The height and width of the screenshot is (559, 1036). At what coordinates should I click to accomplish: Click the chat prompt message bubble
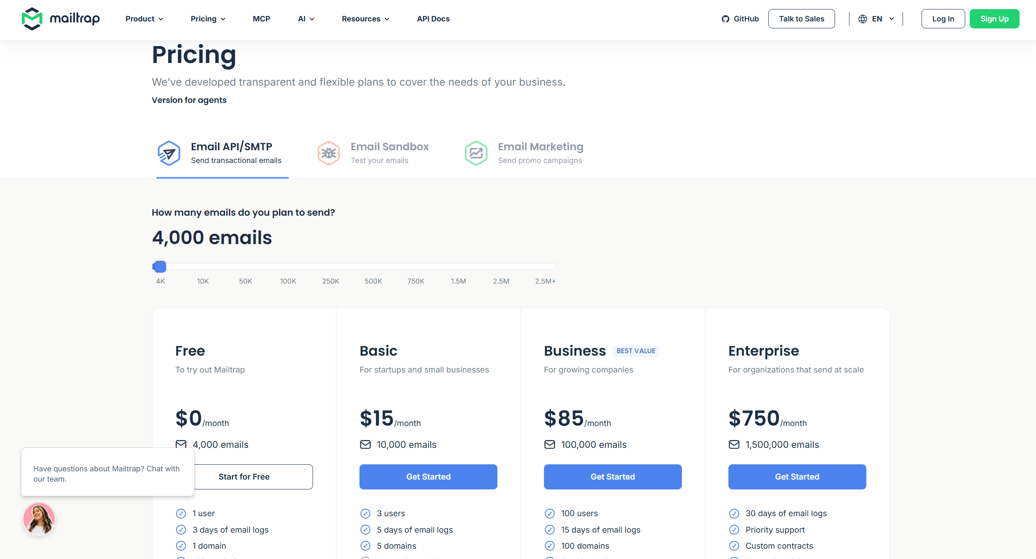(108, 472)
